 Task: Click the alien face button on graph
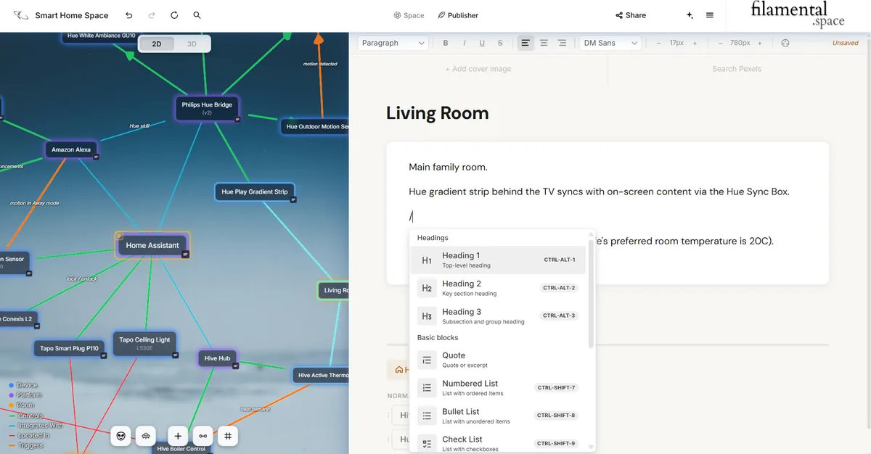click(121, 436)
